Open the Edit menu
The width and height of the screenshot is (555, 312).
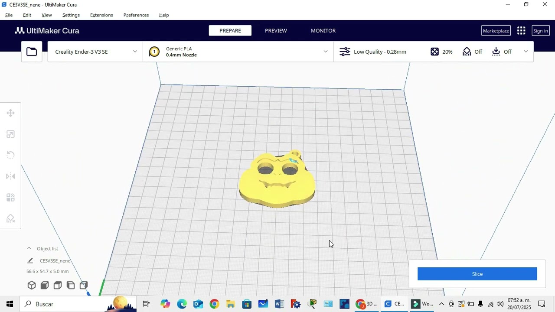pyautogui.click(x=27, y=15)
